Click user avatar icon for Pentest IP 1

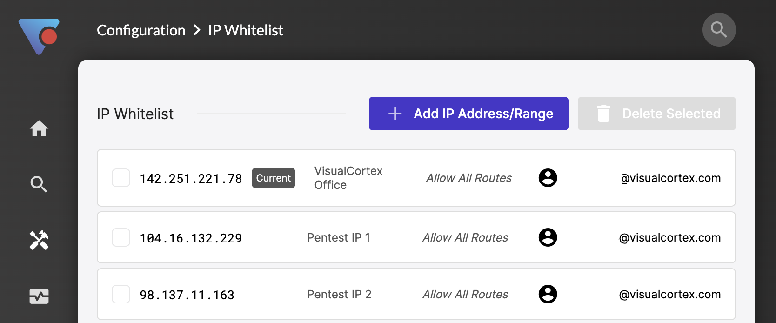[x=548, y=237]
